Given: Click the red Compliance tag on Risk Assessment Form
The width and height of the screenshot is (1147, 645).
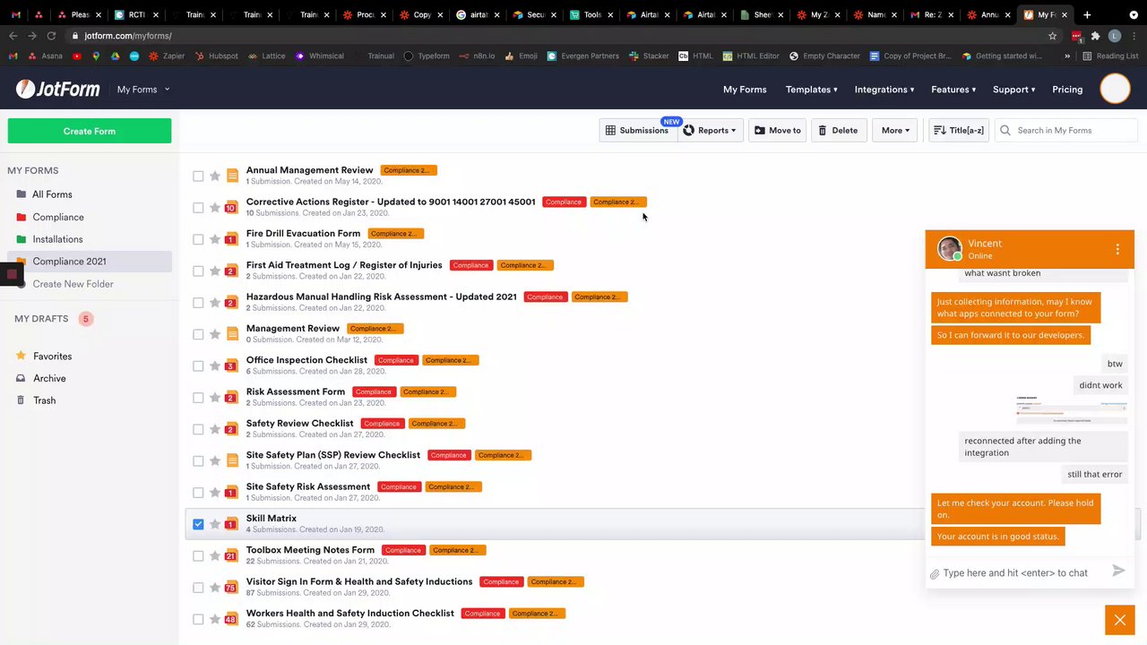Looking at the screenshot, I should 373,391.
